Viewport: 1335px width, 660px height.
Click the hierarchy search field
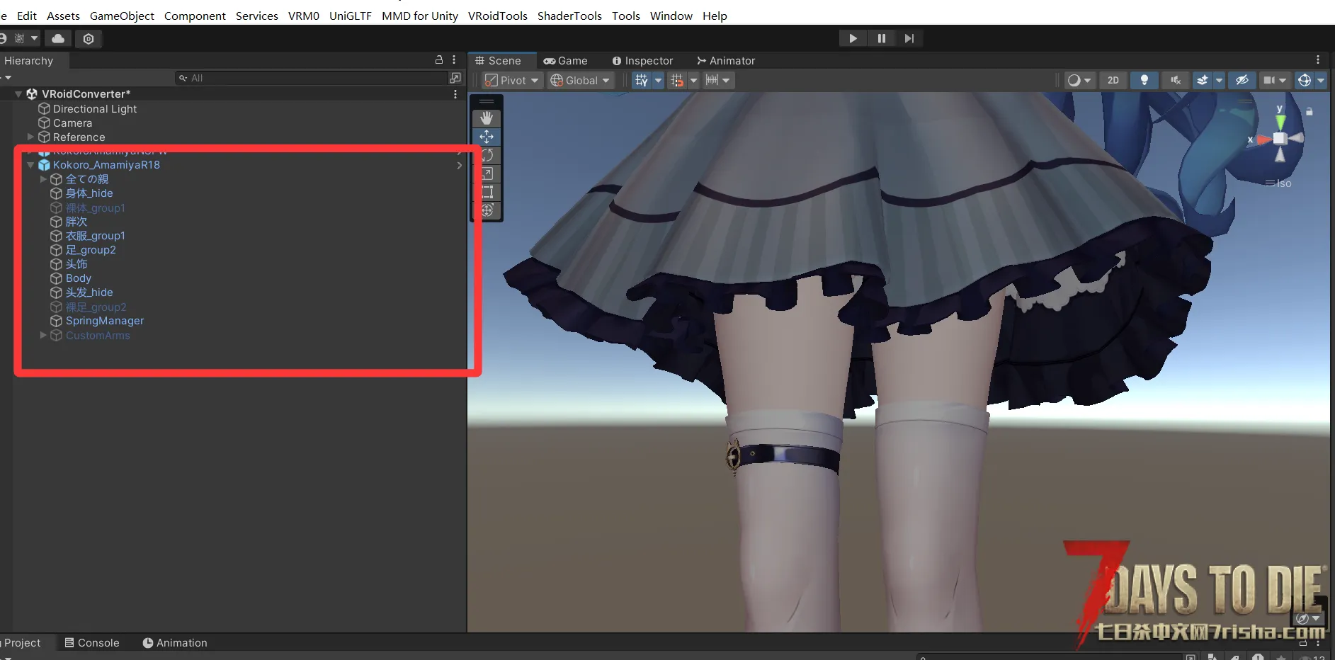tap(312, 78)
